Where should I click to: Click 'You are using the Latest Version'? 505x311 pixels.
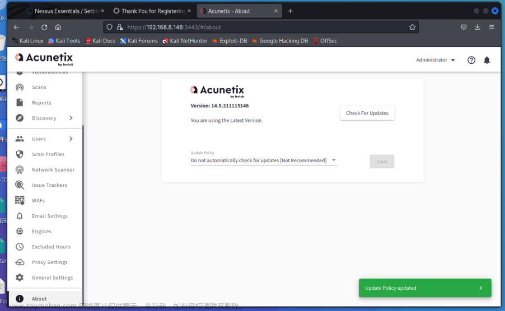point(226,120)
